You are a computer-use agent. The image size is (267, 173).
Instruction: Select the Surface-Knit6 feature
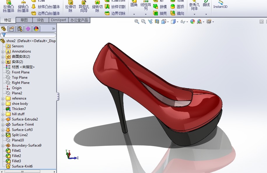pos(19,166)
